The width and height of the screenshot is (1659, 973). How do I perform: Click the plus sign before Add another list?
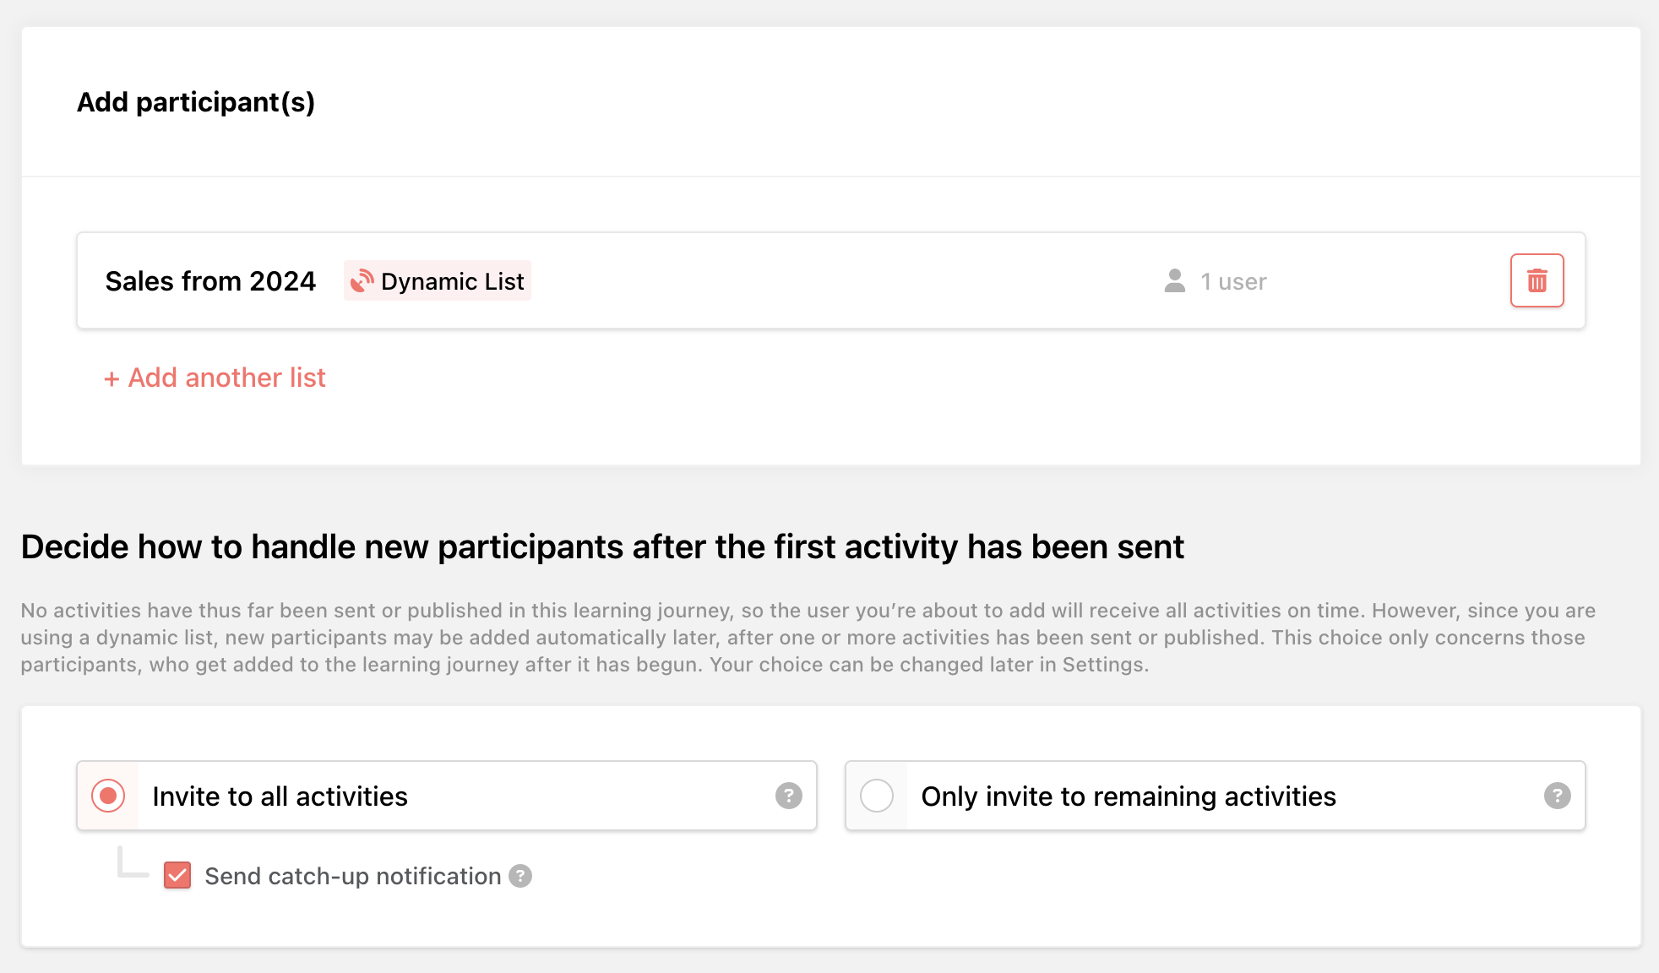(112, 379)
